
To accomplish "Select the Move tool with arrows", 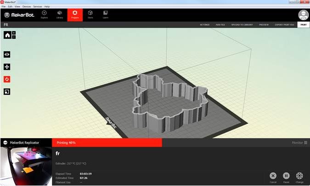I will (7, 67).
